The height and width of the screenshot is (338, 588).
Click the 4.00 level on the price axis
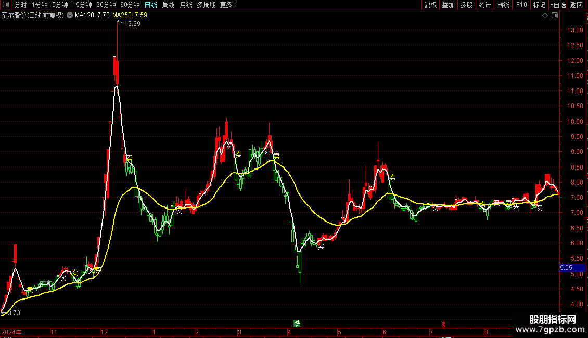(577, 304)
